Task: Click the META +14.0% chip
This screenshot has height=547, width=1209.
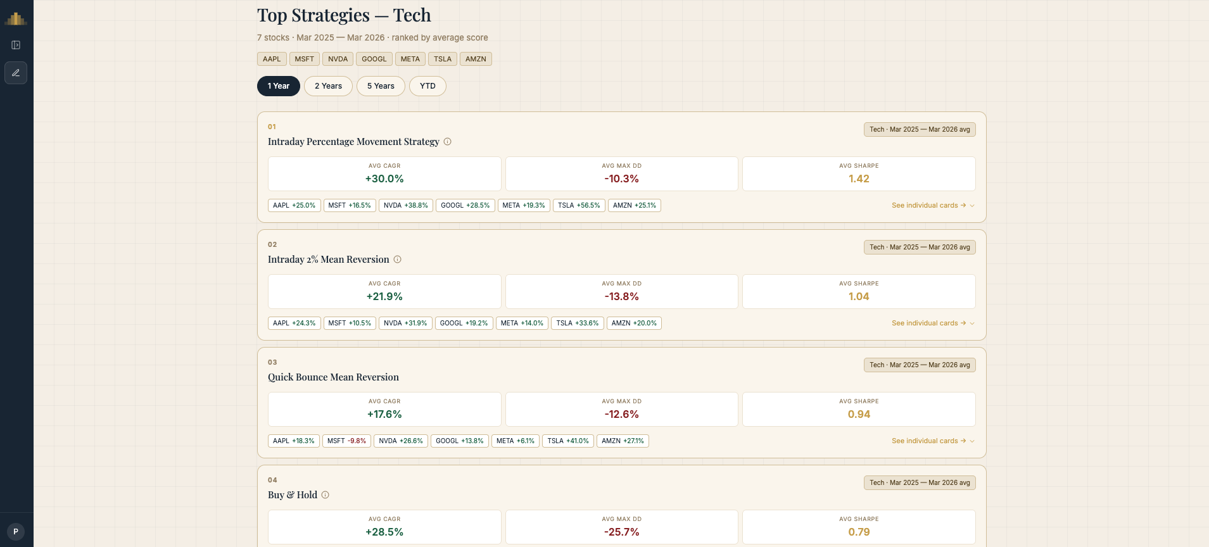Action: (x=522, y=323)
